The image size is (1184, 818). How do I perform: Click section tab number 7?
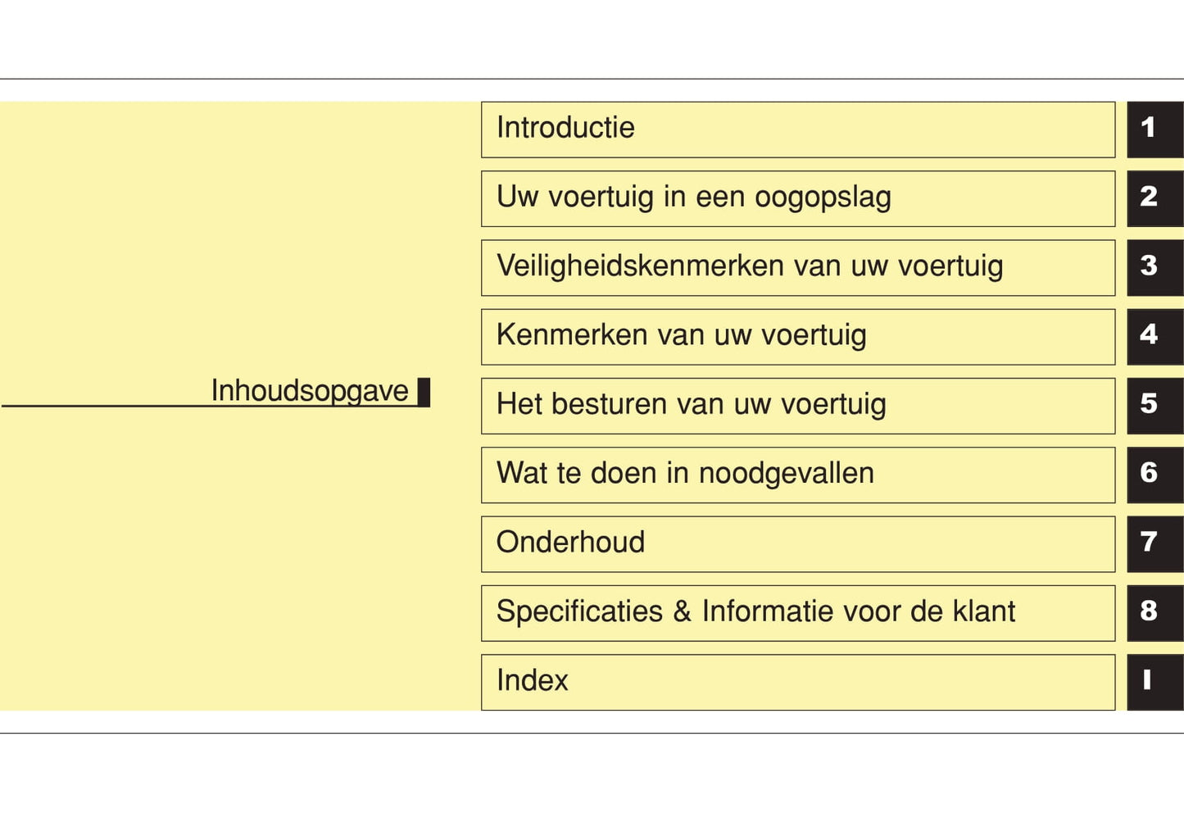(x=1154, y=543)
